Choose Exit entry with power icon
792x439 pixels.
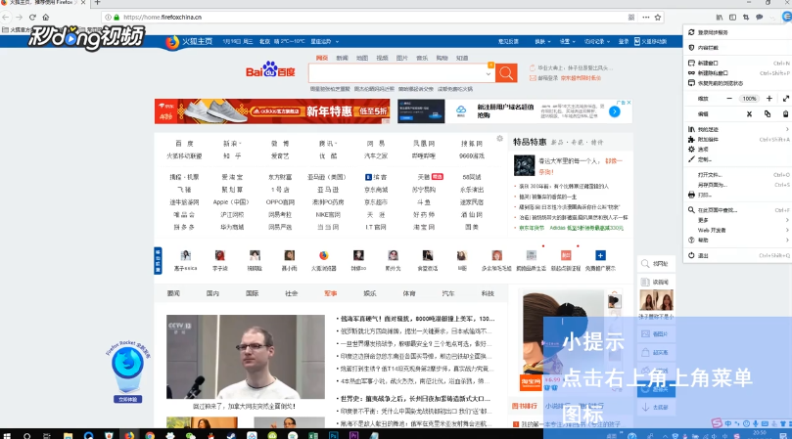pyautogui.click(x=737, y=255)
